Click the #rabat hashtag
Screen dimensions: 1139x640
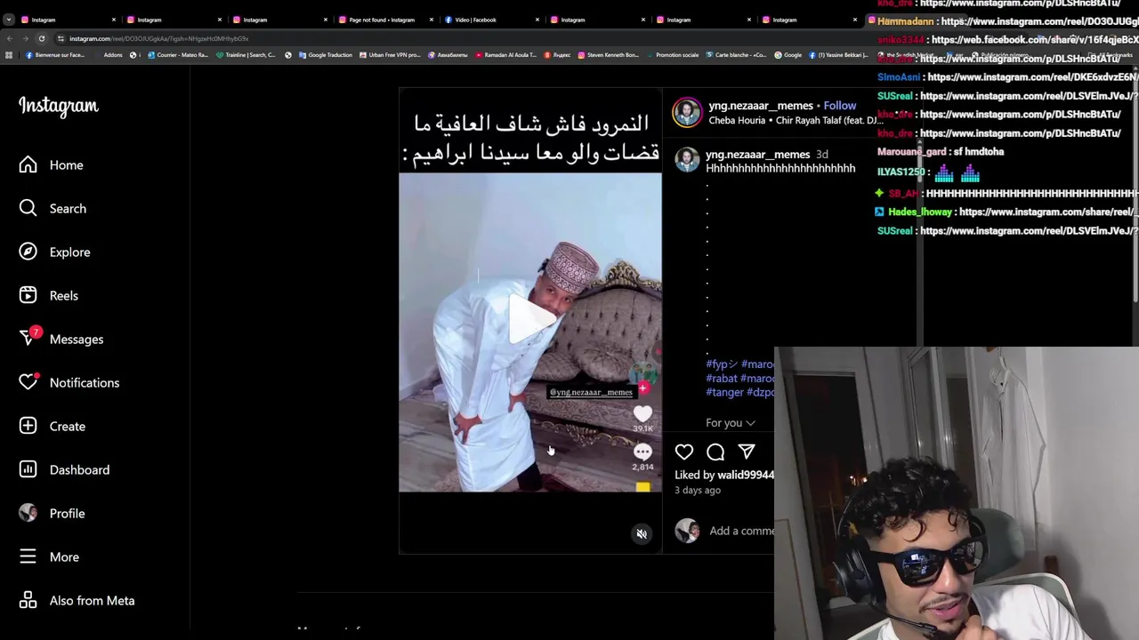click(722, 379)
